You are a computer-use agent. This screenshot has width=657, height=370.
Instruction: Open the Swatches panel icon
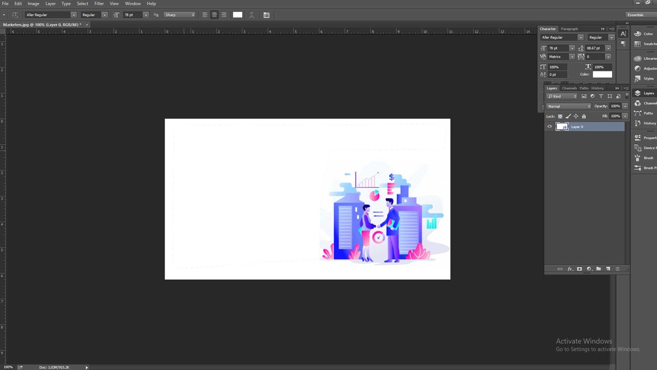pos(638,44)
